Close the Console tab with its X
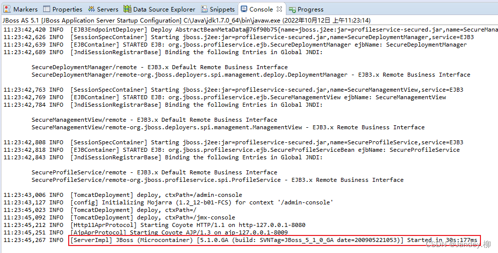Image resolution: width=498 pixels, height=253 pixels. click(279, 9)
